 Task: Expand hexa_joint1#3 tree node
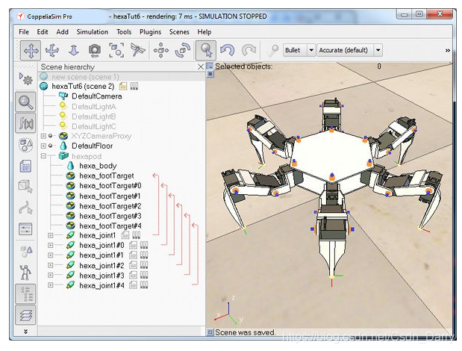click(x=51, y=276)
